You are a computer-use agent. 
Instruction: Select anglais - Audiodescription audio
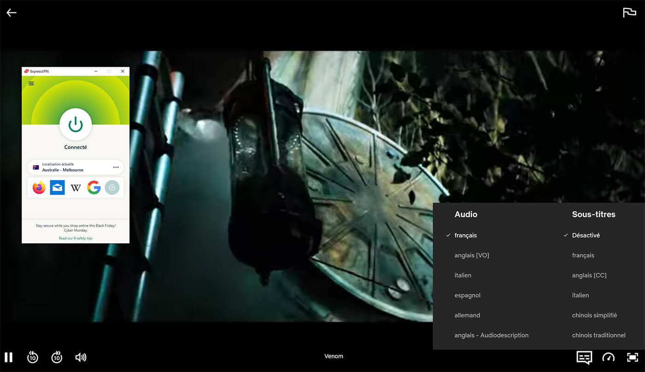tap(491, 335)
